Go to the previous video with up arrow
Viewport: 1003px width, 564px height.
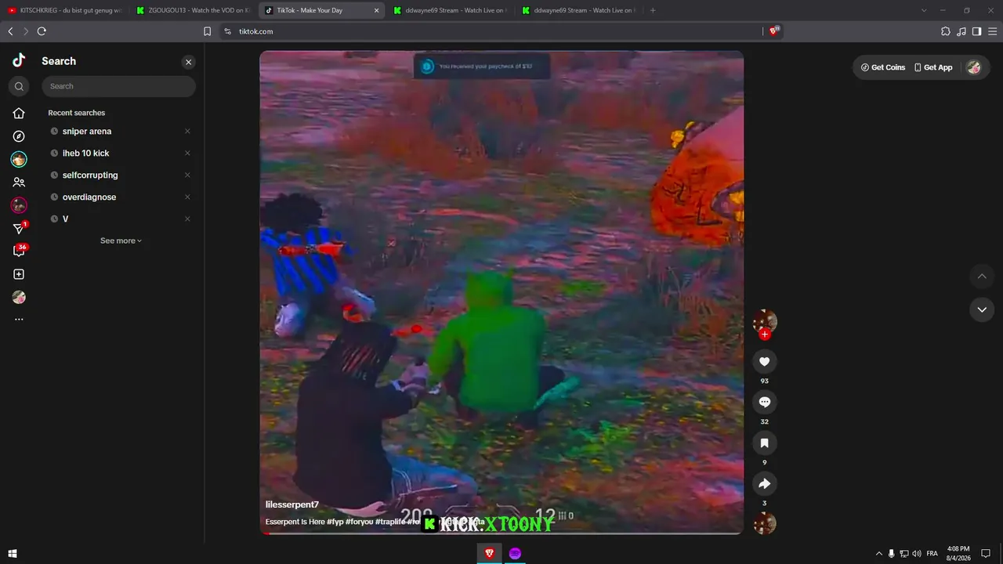tap(982, 276)
